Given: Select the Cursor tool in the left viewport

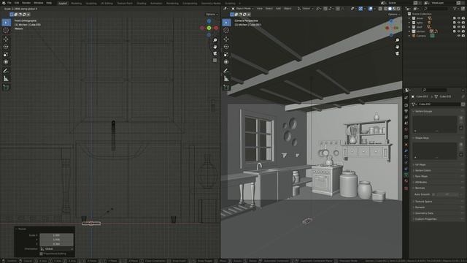Looking at the screenshot, I should [x=6, y=31].
